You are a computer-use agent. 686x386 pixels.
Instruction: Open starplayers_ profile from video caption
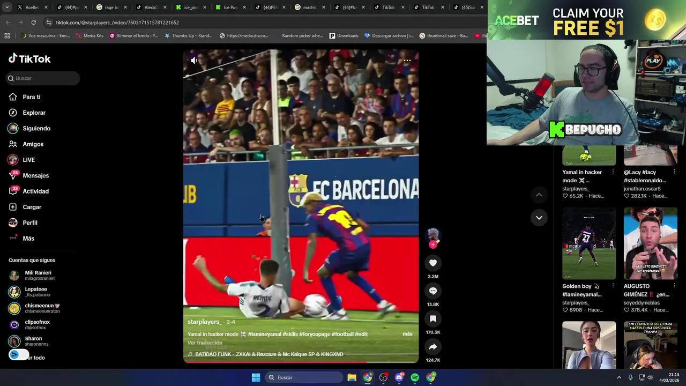[x=204, y=322]
